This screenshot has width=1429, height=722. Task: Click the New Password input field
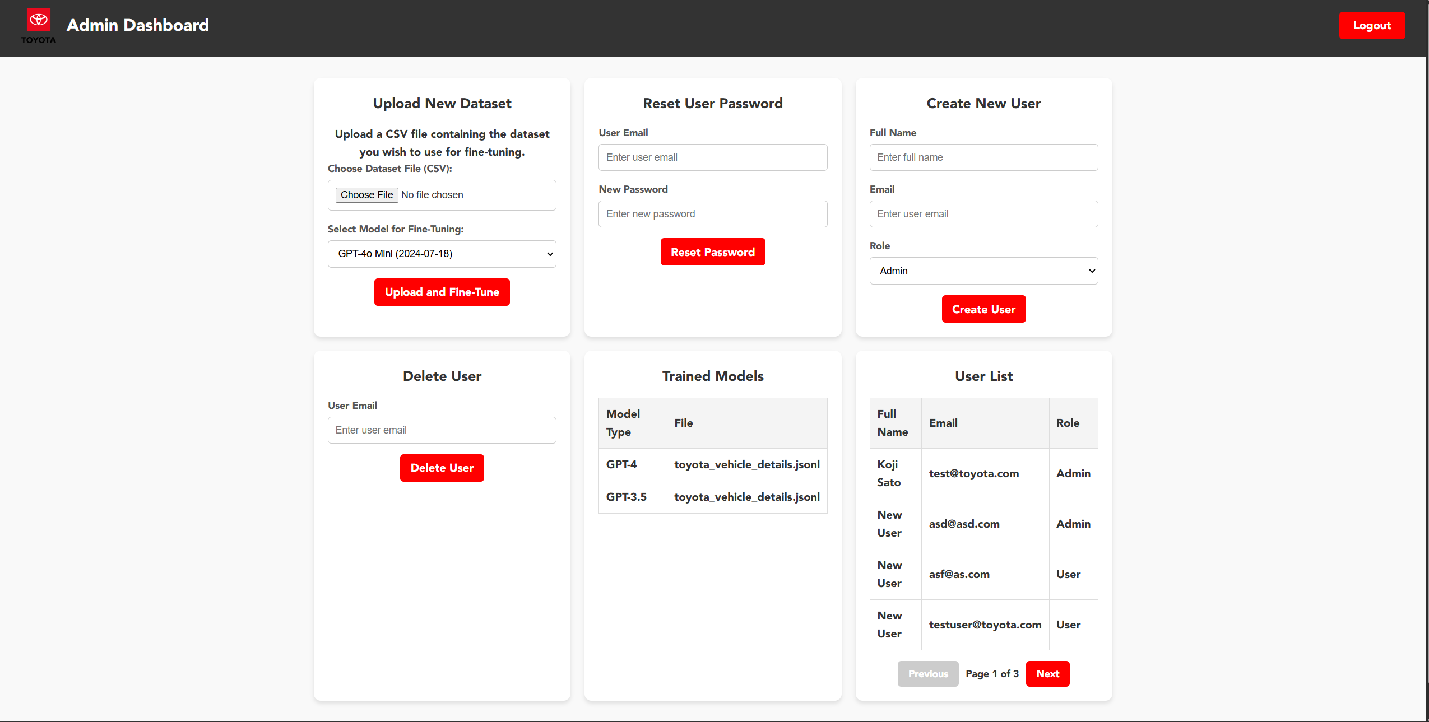tap(712, 214)
